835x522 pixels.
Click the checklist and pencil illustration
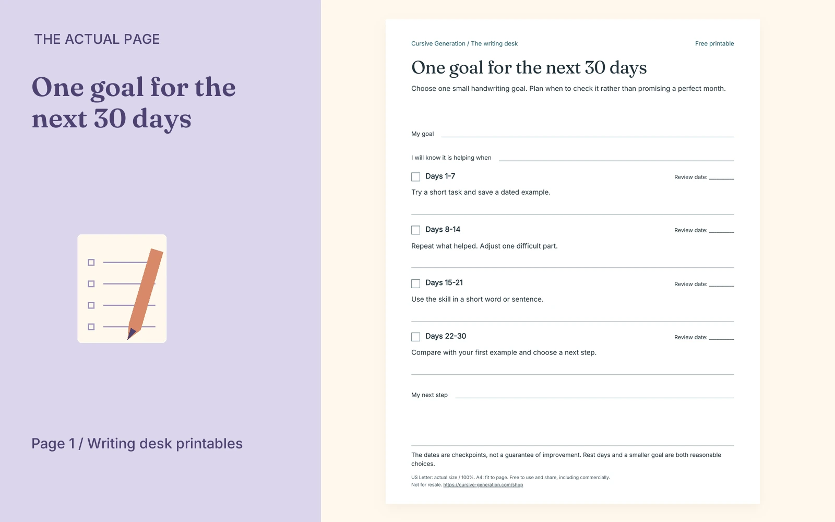(x=122, y=289)
